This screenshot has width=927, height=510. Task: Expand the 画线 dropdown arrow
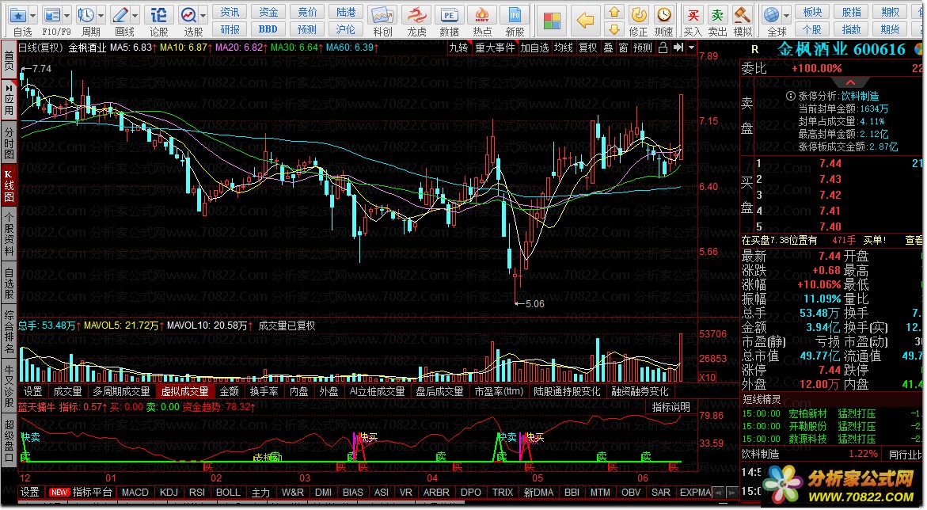[x=135, y=15]
